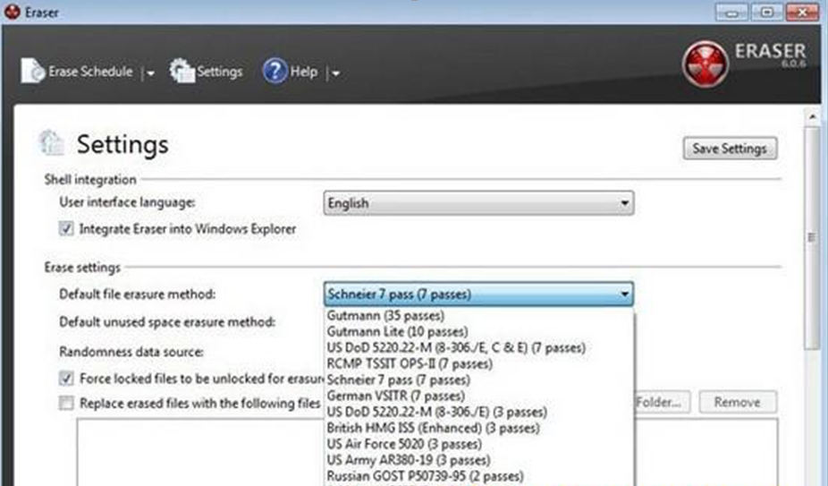Choose US DoD 5220.22-M (8-306./E) 3 passes
Viewport: 828px width, 486px height.
pos(478,412)
